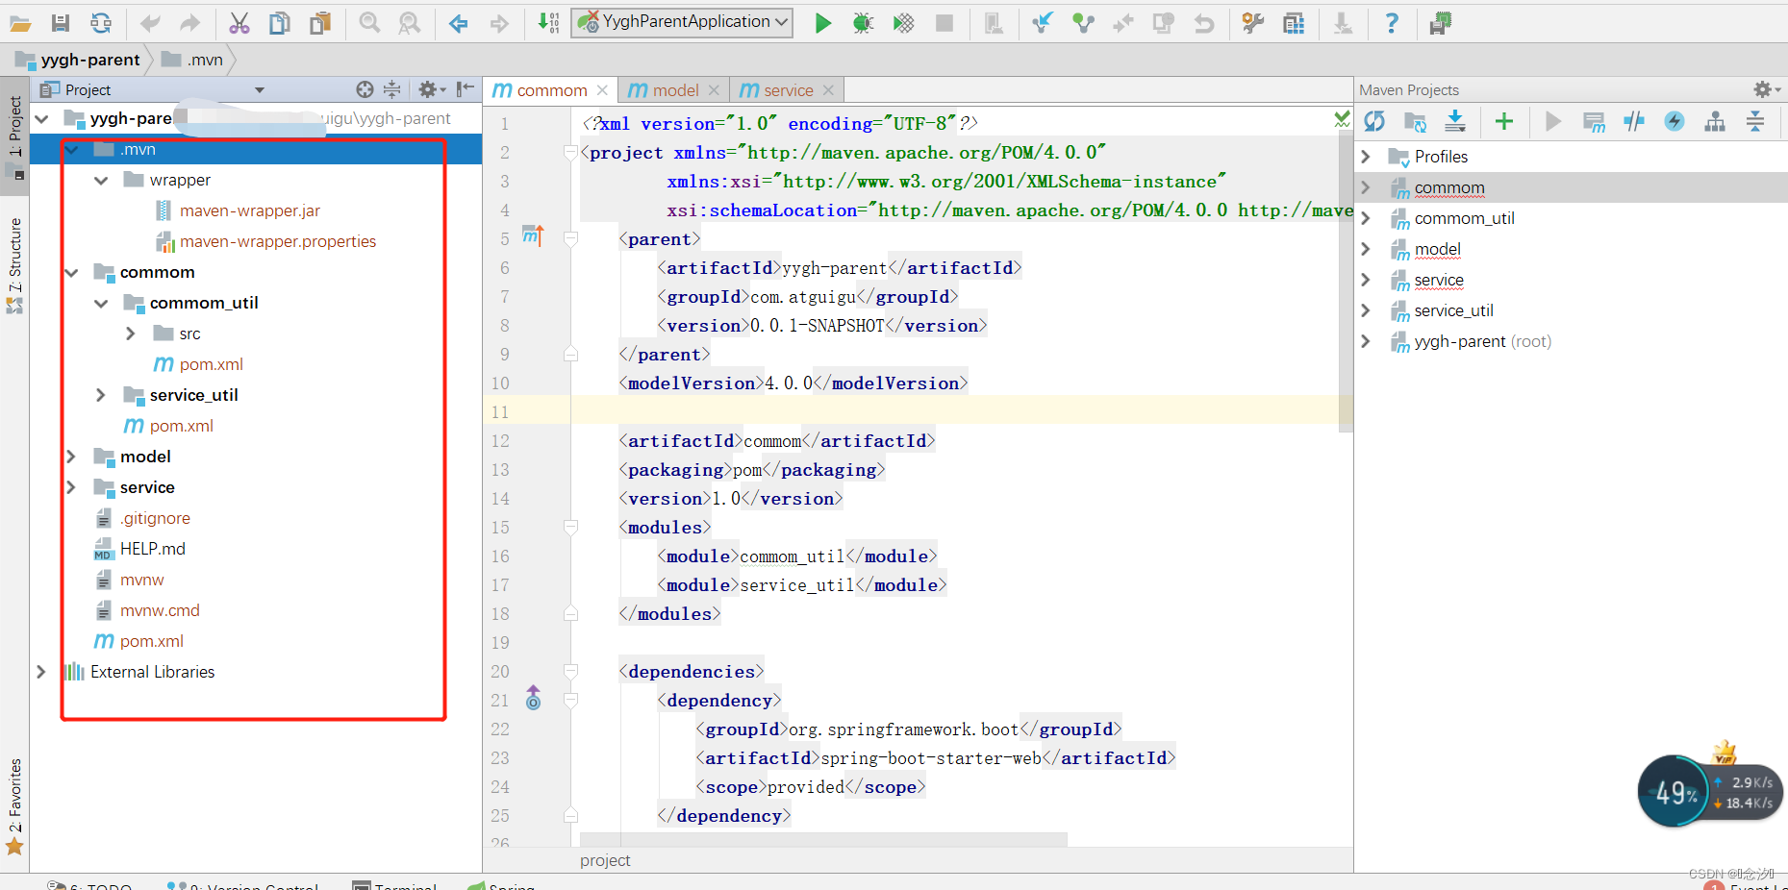Image resolution: width=1788 pixels, height=890 pixels.
Task: Click the Undo arrow in the toolbar
Action: coord(150,23)
